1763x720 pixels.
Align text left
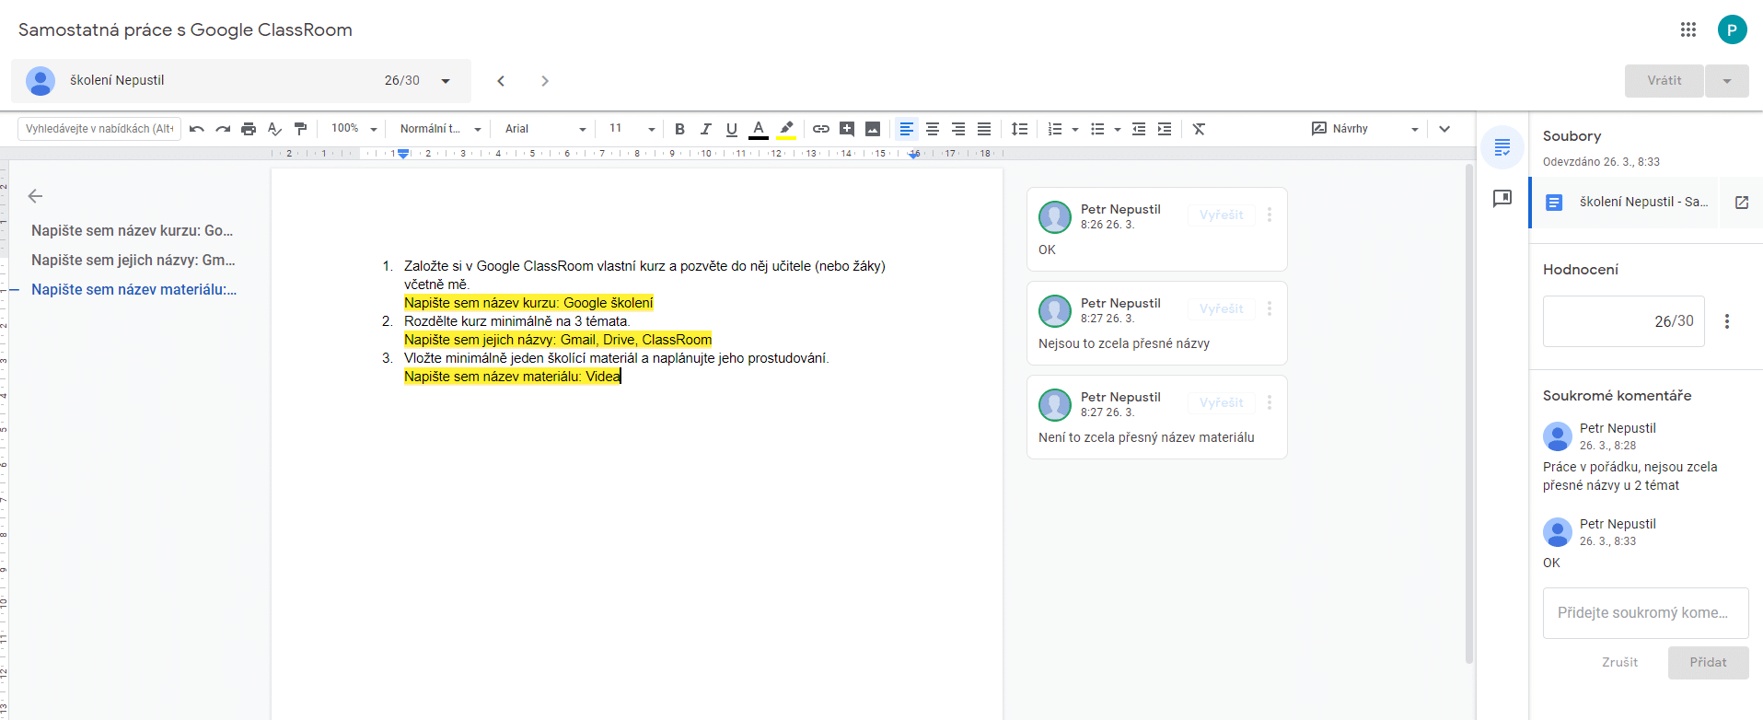tap(907, 129)
